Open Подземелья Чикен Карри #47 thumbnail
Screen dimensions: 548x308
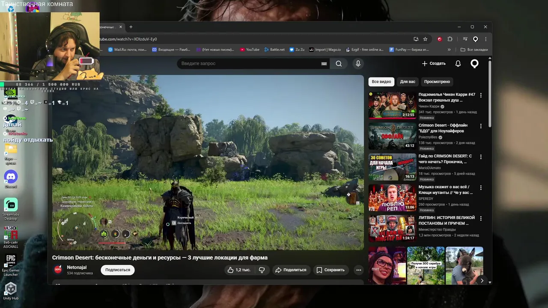point(392,105)
